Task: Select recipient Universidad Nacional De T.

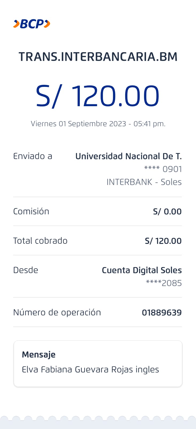Action: [128, 156]
